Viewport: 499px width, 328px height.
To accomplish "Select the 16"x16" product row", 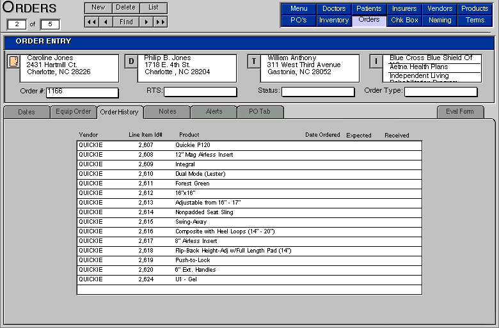I will coord(249,193).
